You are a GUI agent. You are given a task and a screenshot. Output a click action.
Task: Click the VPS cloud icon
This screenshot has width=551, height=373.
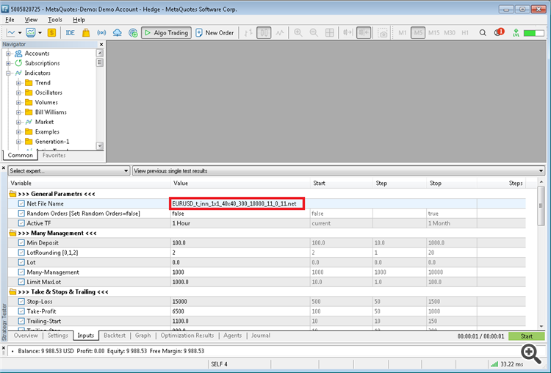118,33
